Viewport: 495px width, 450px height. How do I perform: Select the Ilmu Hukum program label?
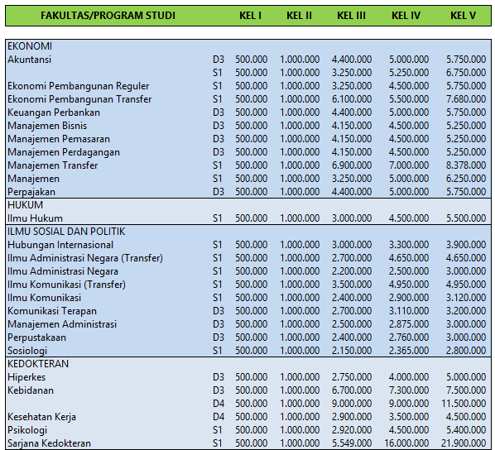point(35,218)
